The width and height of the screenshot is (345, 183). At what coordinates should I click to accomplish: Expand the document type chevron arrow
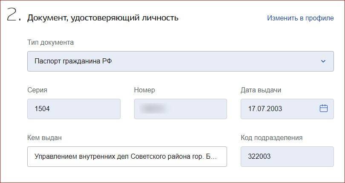click(323, 61)
